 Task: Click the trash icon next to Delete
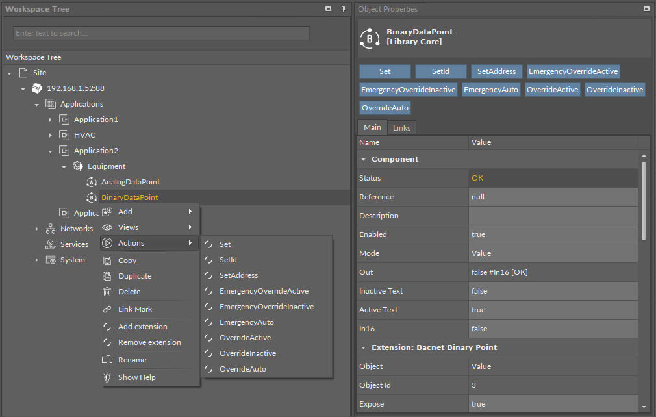pyautogui.click(x=107, y=292)
